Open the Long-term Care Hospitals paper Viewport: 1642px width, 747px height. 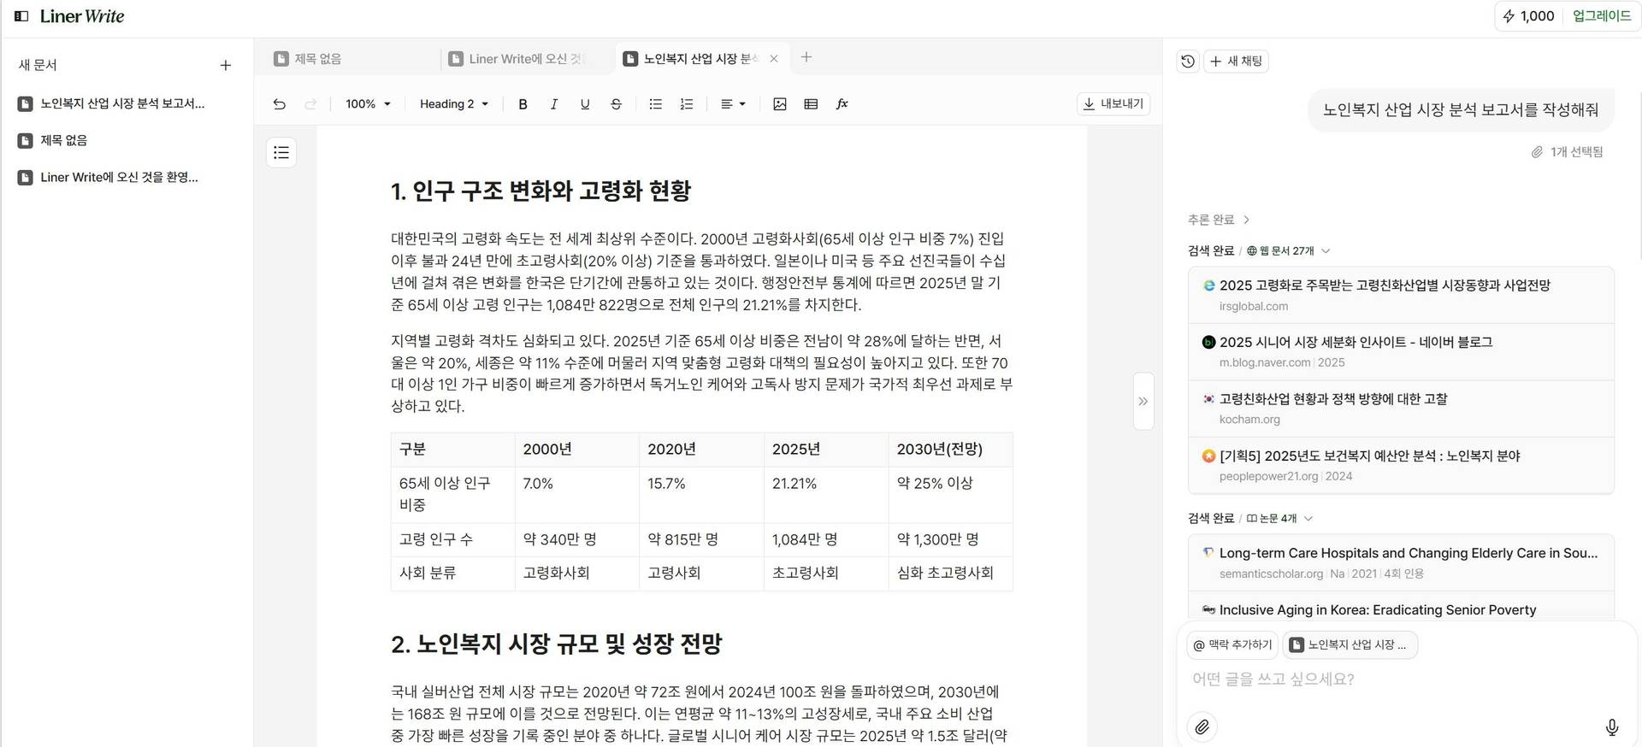(1401, 562)
